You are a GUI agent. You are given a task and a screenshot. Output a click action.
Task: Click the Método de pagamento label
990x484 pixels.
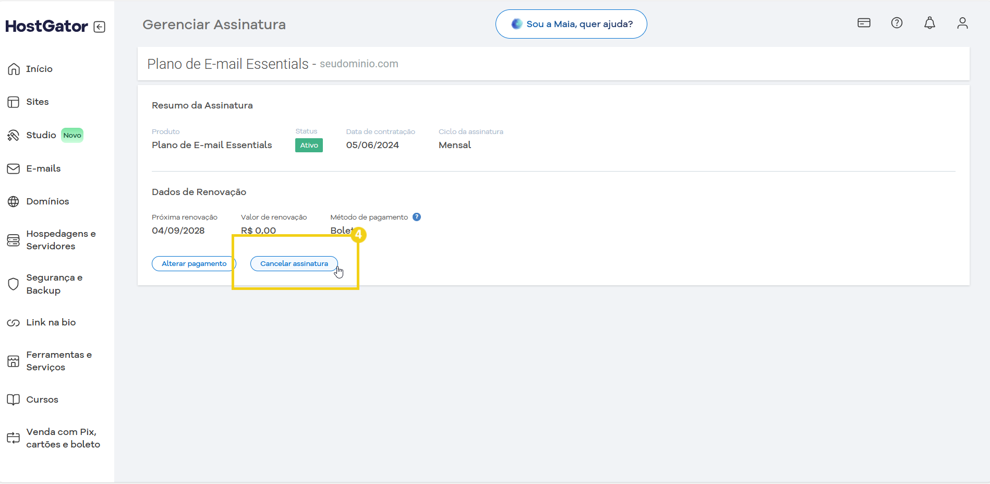coord(369,217)
